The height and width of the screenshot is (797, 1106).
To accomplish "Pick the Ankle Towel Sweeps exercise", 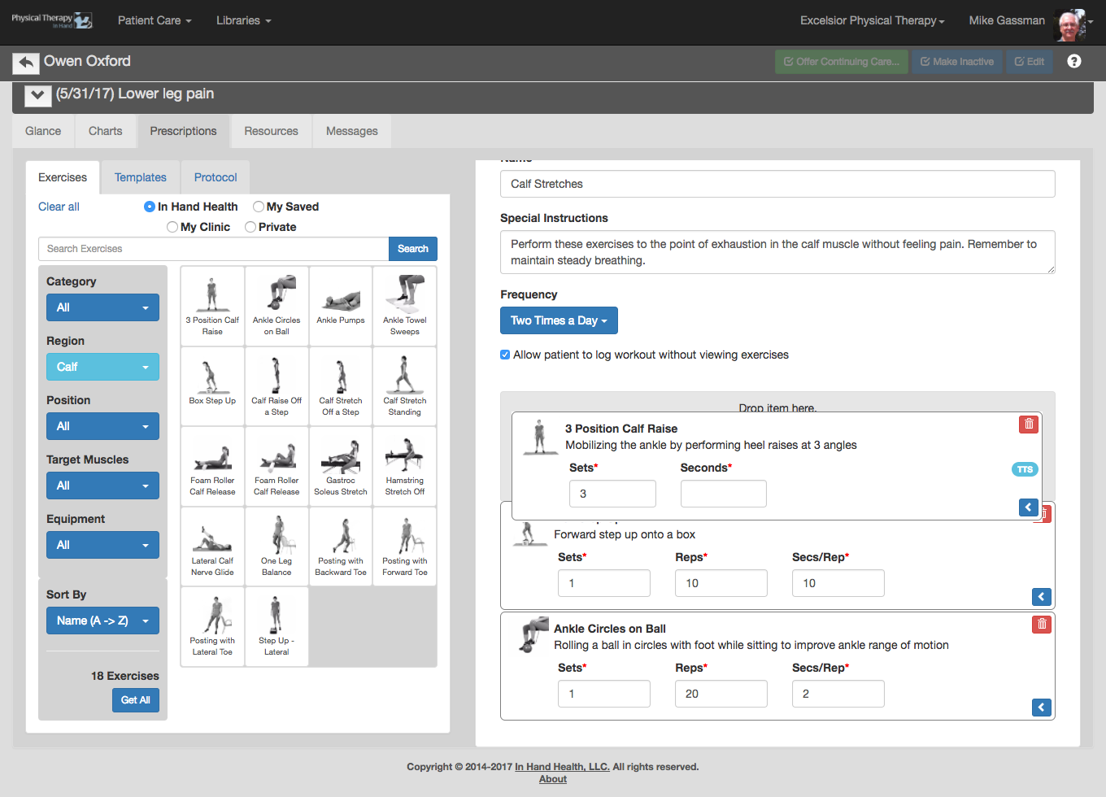I will 405,306.
